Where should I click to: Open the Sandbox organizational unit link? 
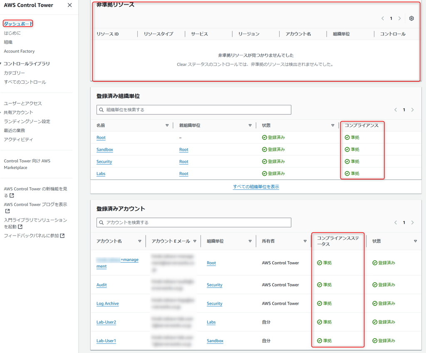coord(104,149)
